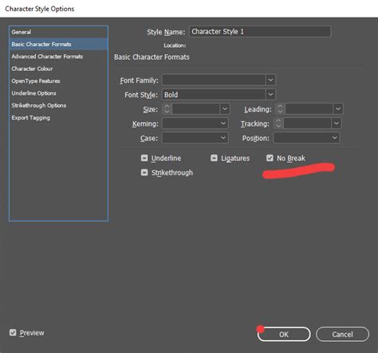The image size is (378, 353).
Task: Click the Size value field
Action: pyautogui.click(x=196, y=109)
